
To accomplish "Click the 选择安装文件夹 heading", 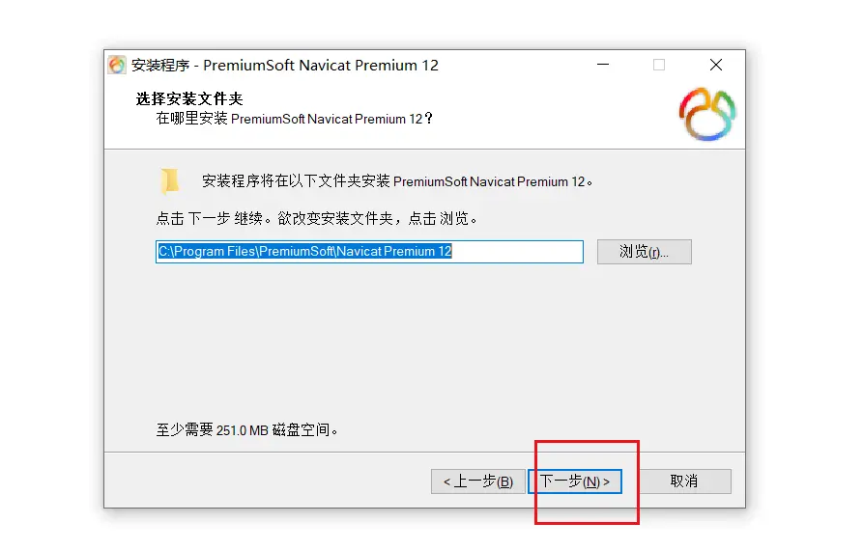I will 189,98.
